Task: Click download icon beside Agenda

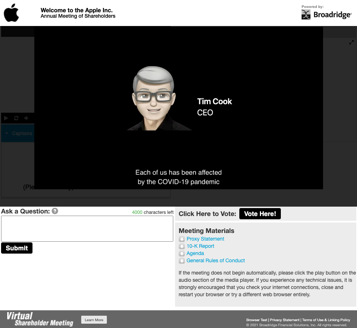Action: click(182, 254)
